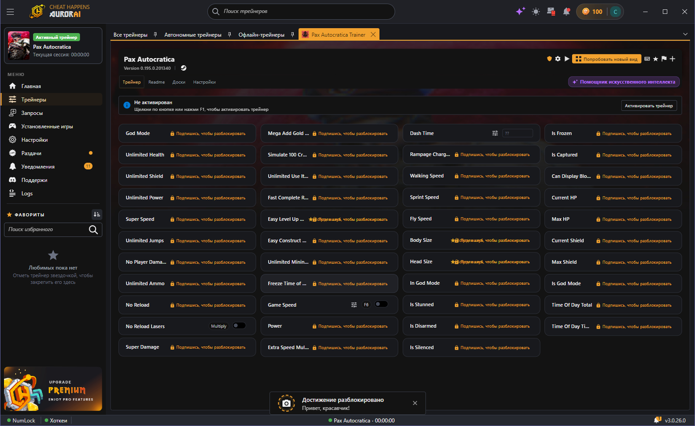The width and height of the screenshot is (695, 426).
Task: Open the keyboard hotkeys icon
Action: pyautogui.click(x=647, y=59)
